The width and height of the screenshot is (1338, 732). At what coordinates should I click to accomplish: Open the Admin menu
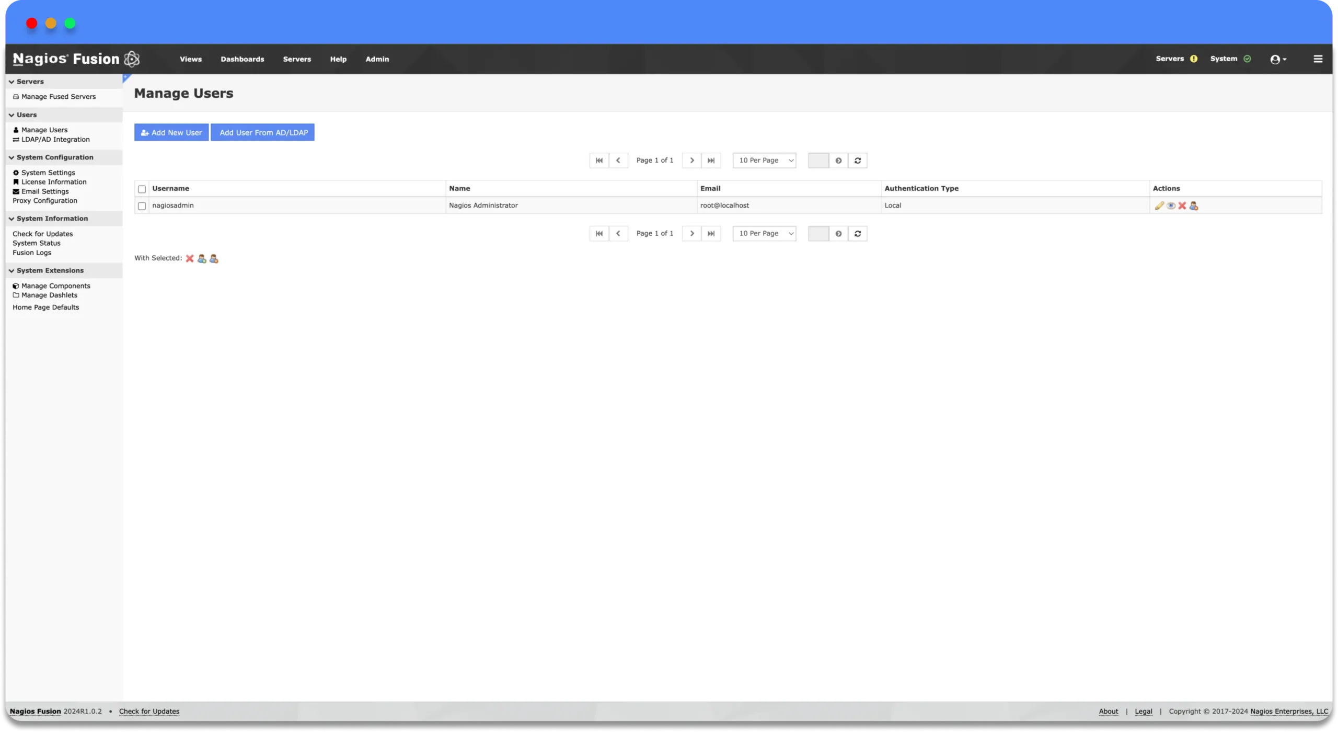pos(377,59)
